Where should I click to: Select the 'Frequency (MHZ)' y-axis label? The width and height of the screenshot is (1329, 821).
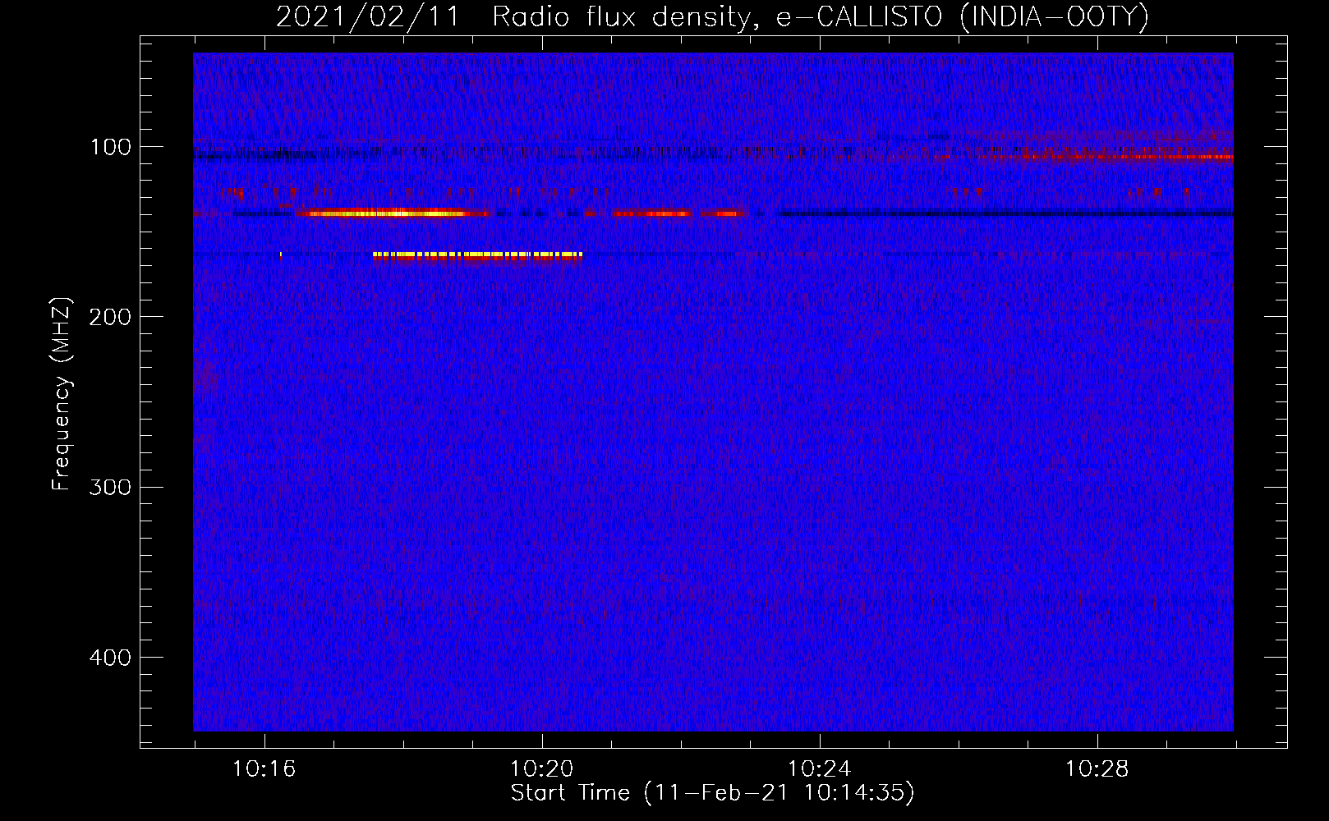click(62, 394)
